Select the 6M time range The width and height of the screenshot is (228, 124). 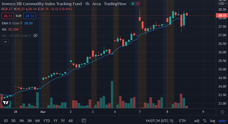[37, 121]
